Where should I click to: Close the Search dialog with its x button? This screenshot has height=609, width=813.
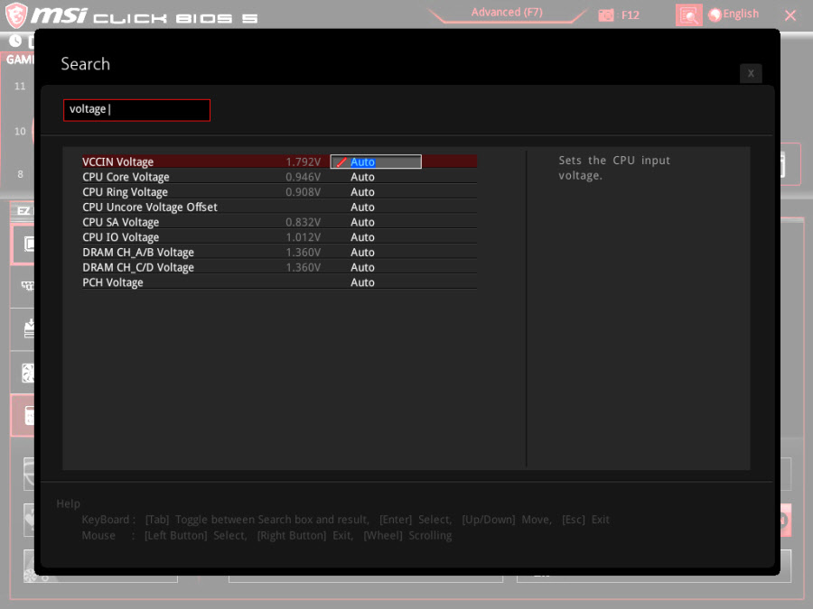point(751,74)
